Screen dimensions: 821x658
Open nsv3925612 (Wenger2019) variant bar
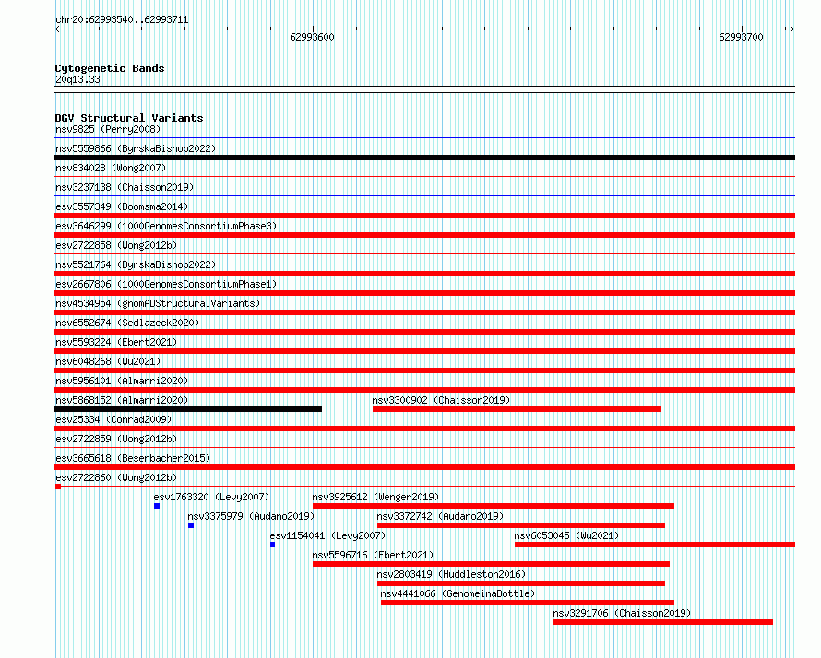(x=494, y=506)
